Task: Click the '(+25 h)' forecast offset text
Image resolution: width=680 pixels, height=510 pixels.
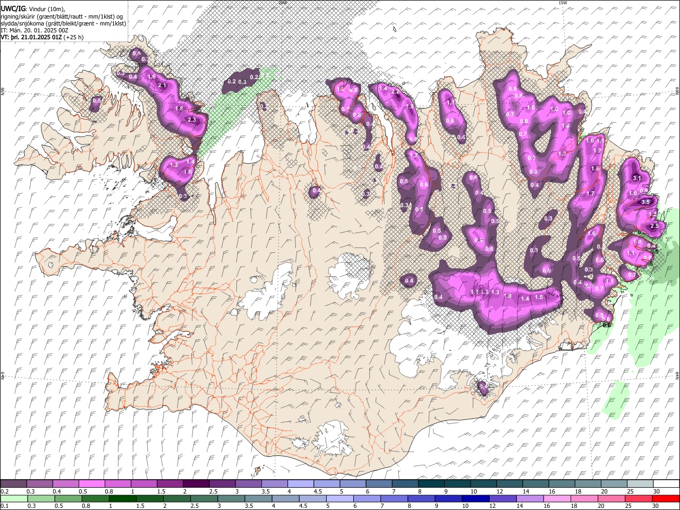Action: pyautogui.click(x=73, y=37)
